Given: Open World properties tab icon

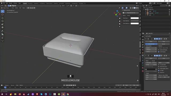Looking at the screenshot, I should (x=143, y=50).
